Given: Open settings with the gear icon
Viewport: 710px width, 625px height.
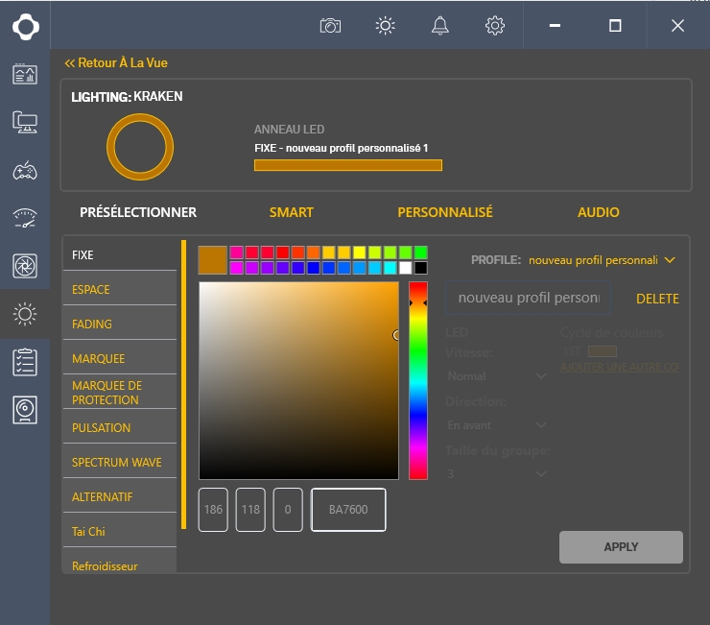Looking at the screenshot, I should (495, 26).
